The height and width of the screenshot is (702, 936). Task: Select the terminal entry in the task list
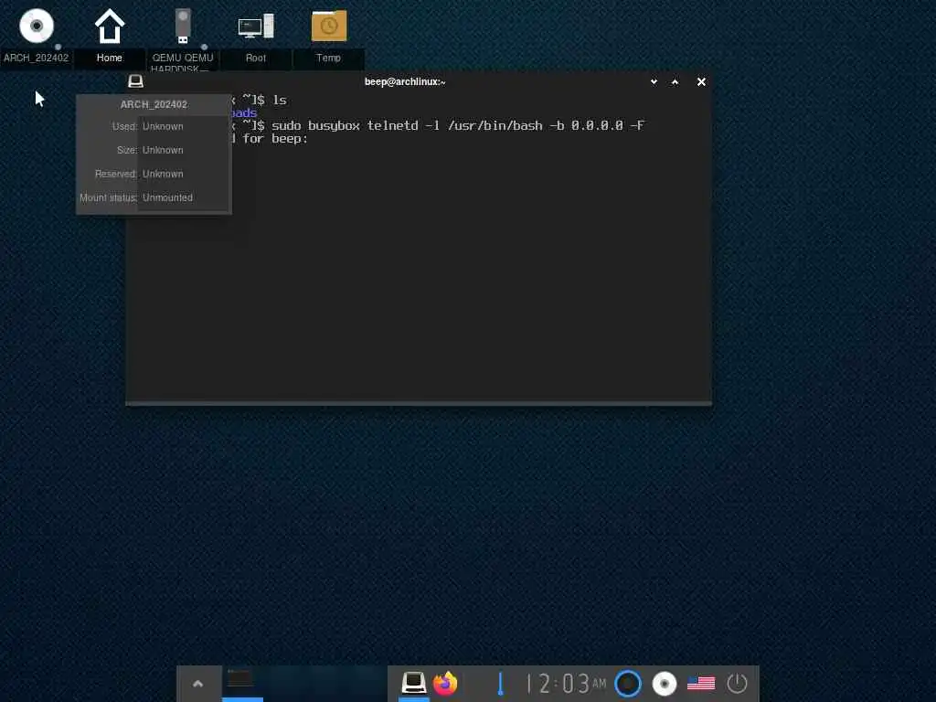[242, 682]
